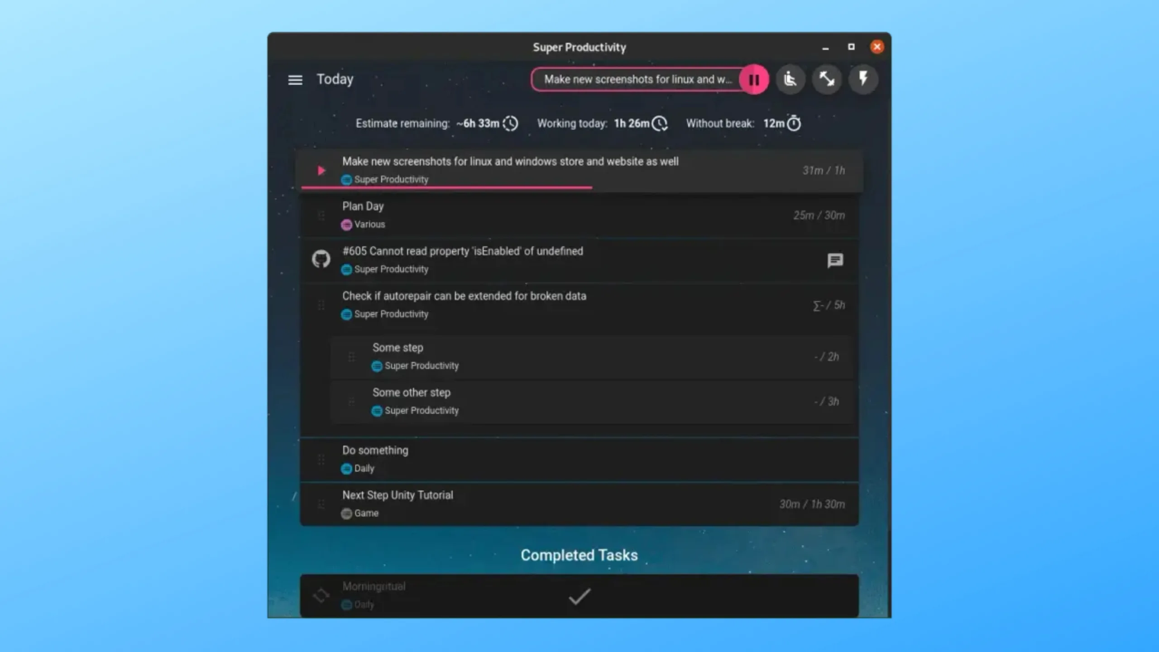Pause the current task timer
The image size is (1159, 652).
754,80
